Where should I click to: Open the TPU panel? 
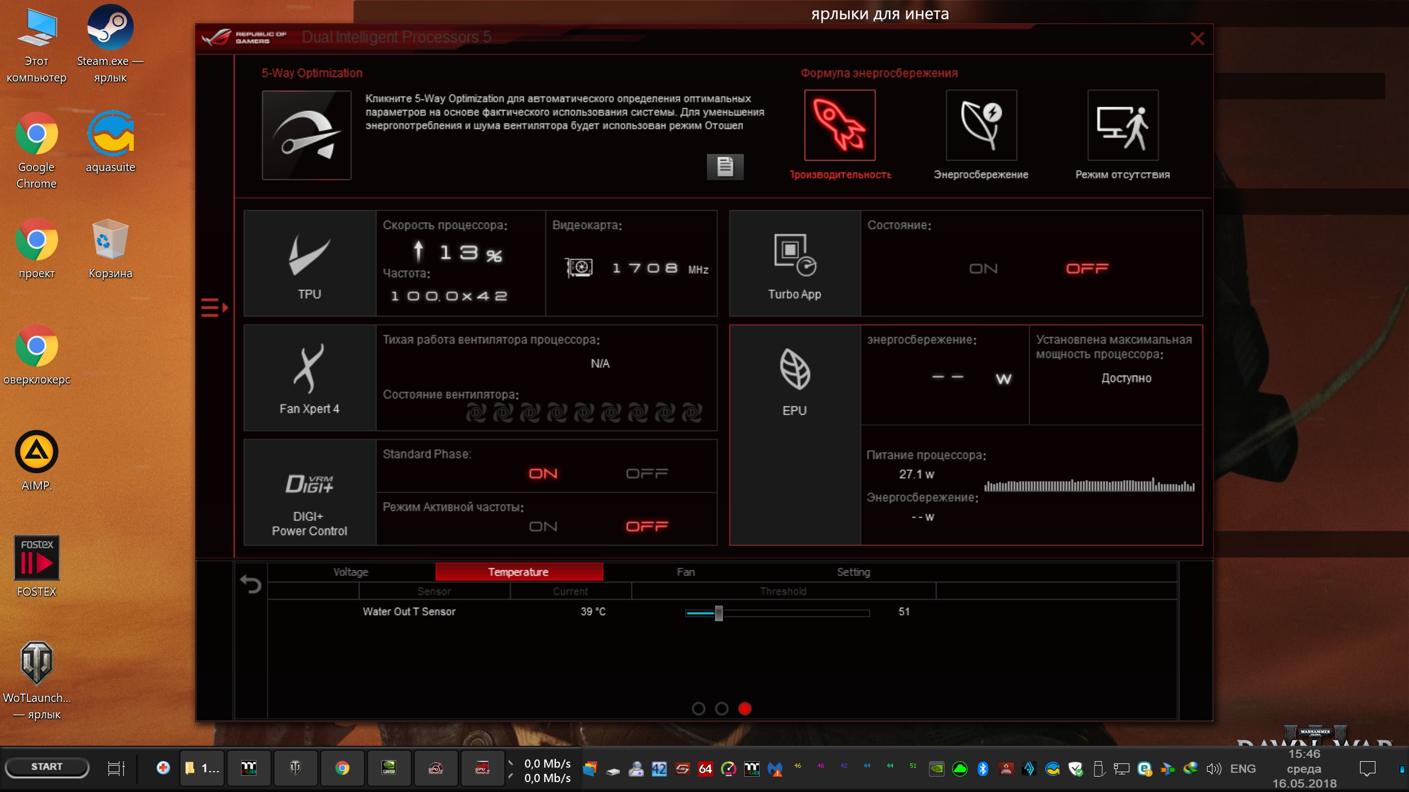(310, 263)
